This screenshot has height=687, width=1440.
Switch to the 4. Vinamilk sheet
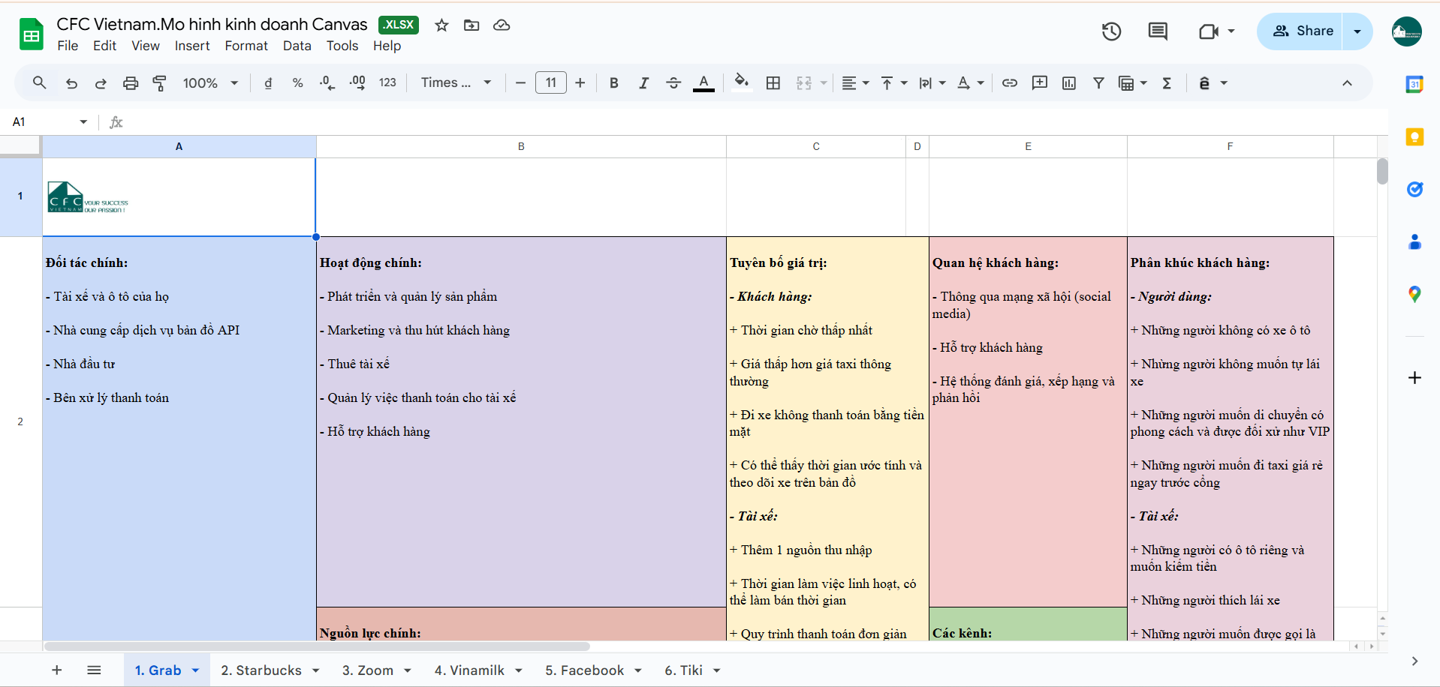point(469,670)
